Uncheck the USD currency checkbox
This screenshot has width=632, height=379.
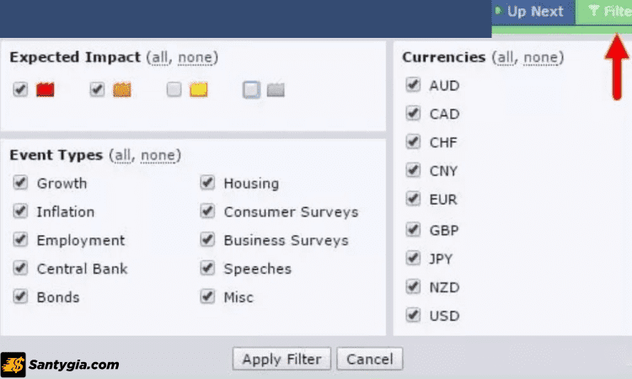point(413,315)
